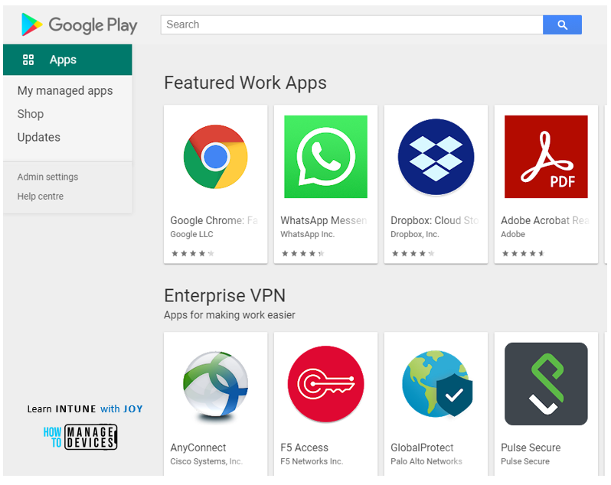The width and height of the screenshot is (611, 485).
Task: Open the Pulse Secure app icon
Action: pyautogui.click(x=546, y=384)
